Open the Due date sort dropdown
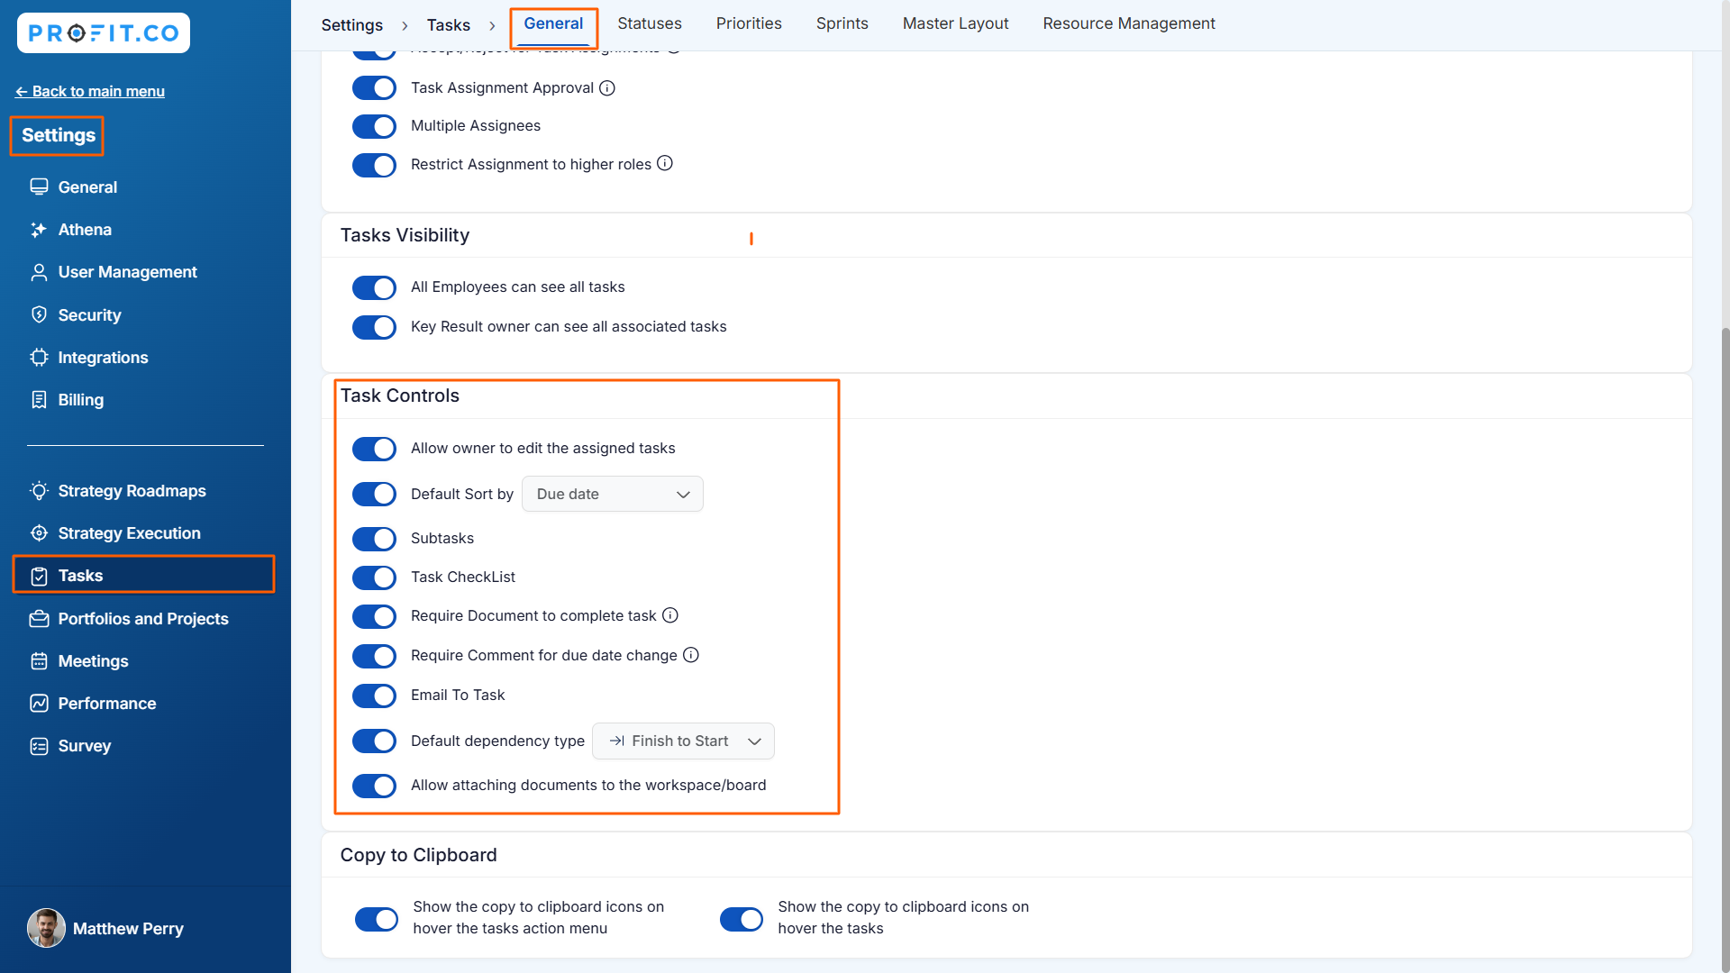The image size is (1730, 973). click(x=613, y=494)
